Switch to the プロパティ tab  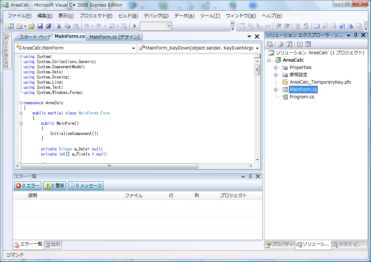coord(280,244)
